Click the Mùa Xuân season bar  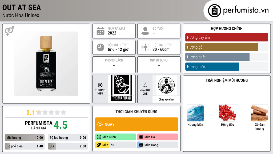point(115,137)
